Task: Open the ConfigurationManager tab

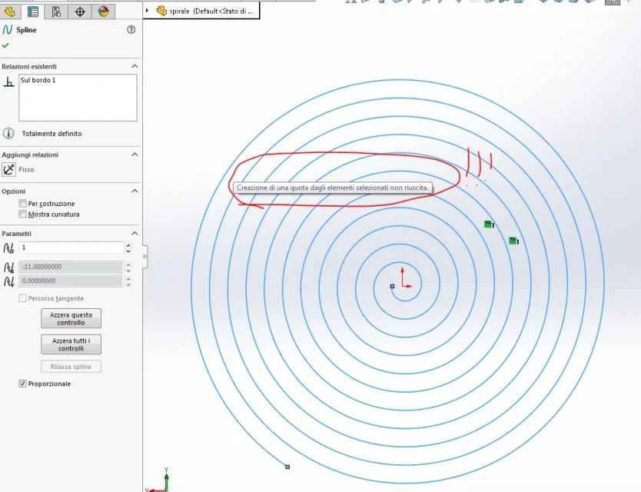Action: click(56, 12)
